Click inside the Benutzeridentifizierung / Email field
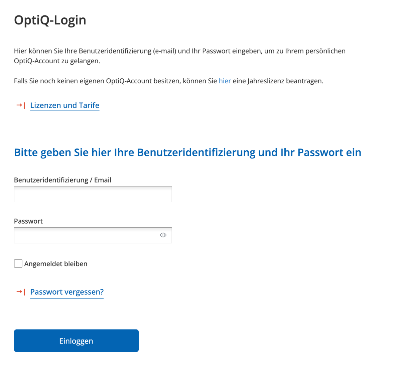The width and height of the screenshot is (401, 383). pos(93,194)
